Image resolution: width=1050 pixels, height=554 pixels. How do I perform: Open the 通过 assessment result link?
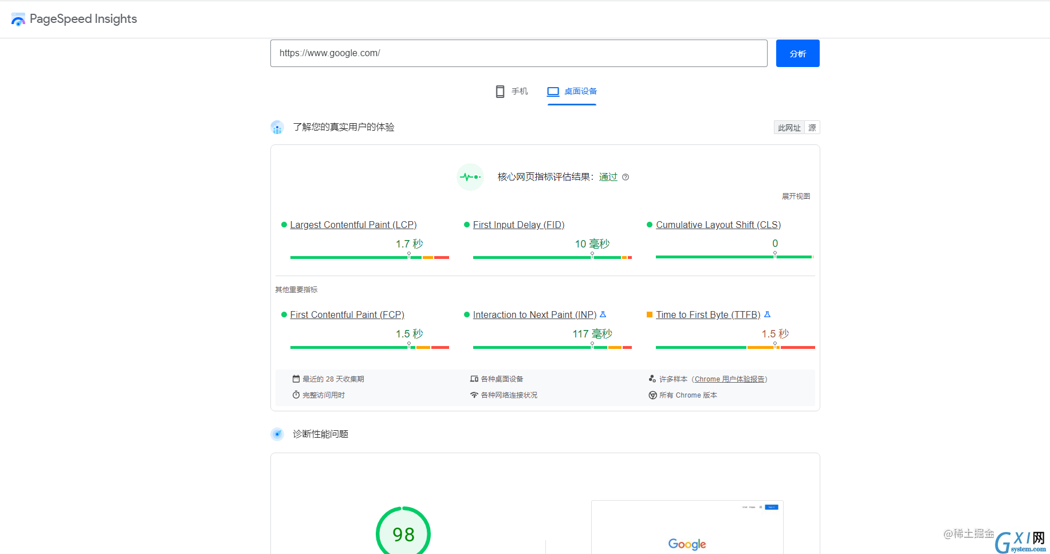[x=608, y=177]
